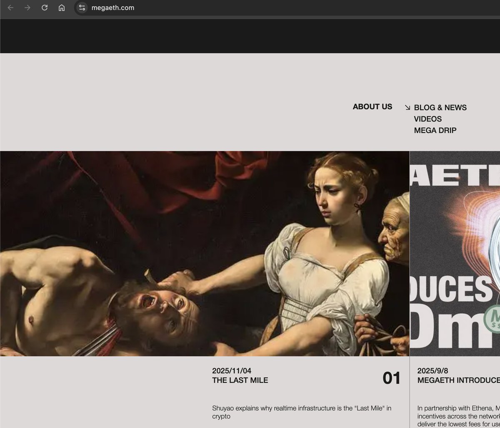Viewport: 500px width, 428px height.
Task: Click the article number 01
Action: 391,378
